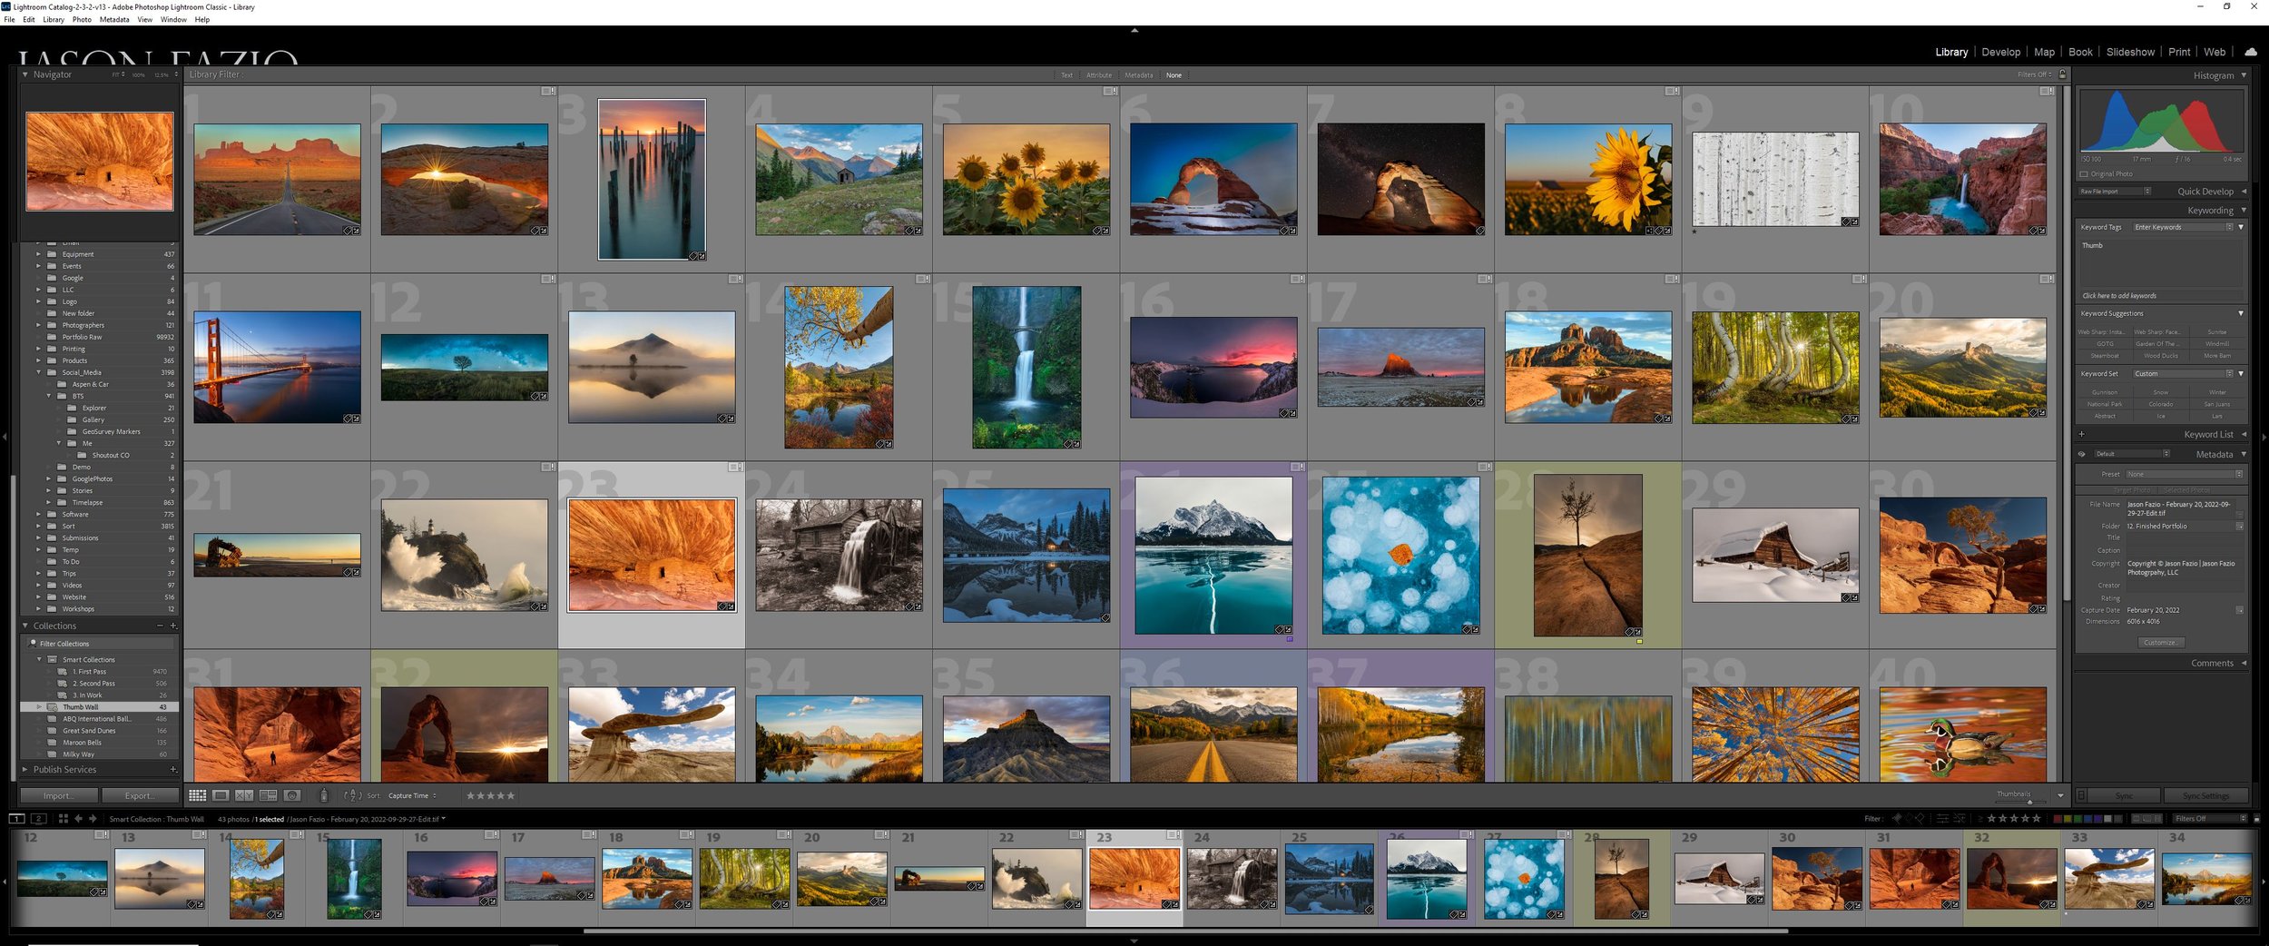Open the Metadata menu

(114, 19)
